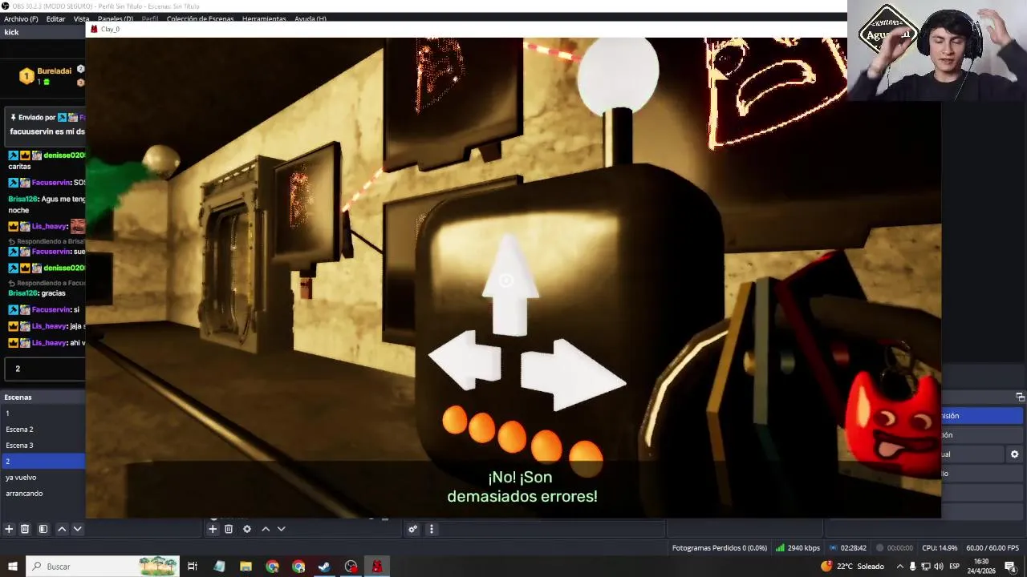Open the second Chrome icon on the taskbar
The image size is (1027, 577).
coord(298,567)
